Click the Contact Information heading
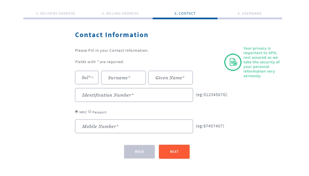The width and height of the screenshot is (309, 176). coord(112,35)
